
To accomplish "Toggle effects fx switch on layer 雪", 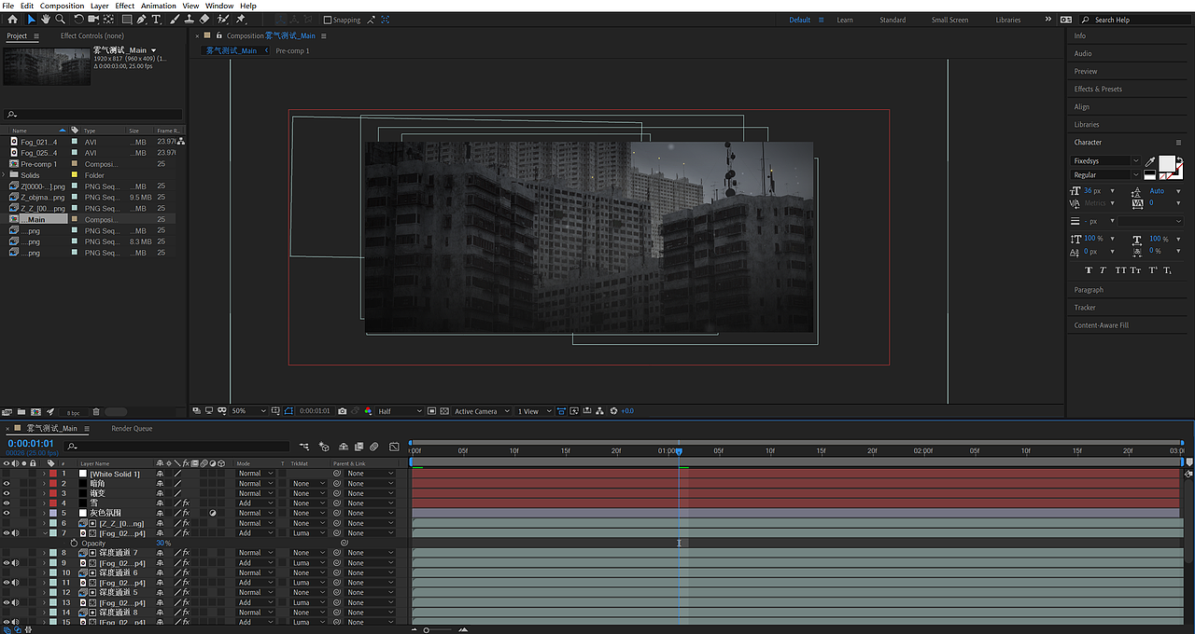I will pos(186,503).
